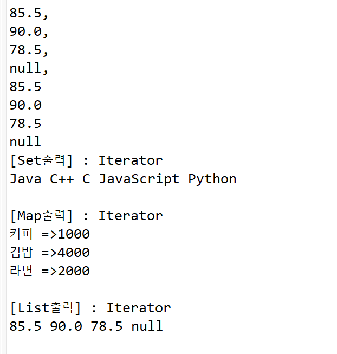
Task: Click the standalone '85.5' line without comma
Action: click(25, 87)
